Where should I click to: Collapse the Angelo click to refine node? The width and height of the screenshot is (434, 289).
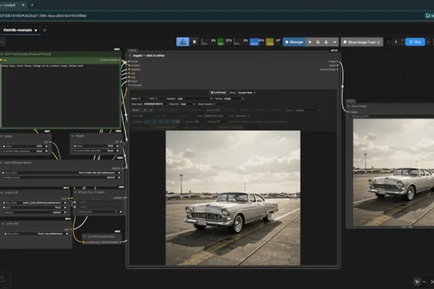pos(130,56)
